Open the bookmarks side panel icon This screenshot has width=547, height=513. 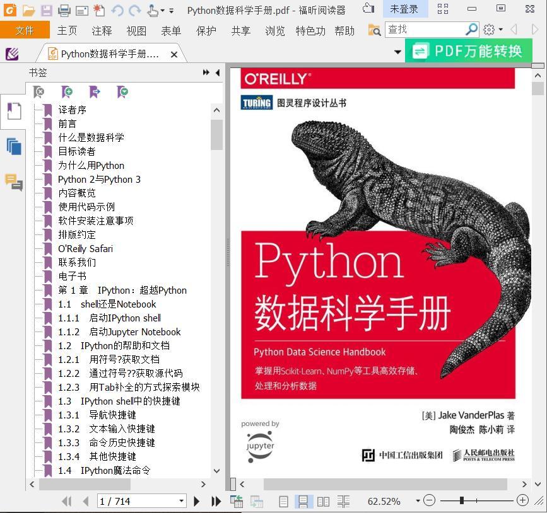pos(14,112)
